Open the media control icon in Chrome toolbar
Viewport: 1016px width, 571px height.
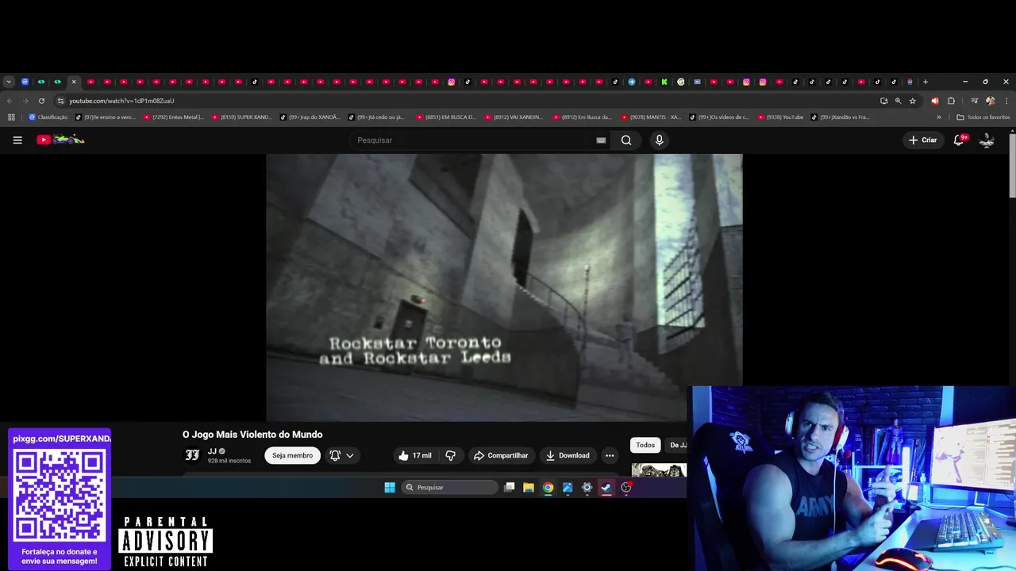tap(973, 101)
